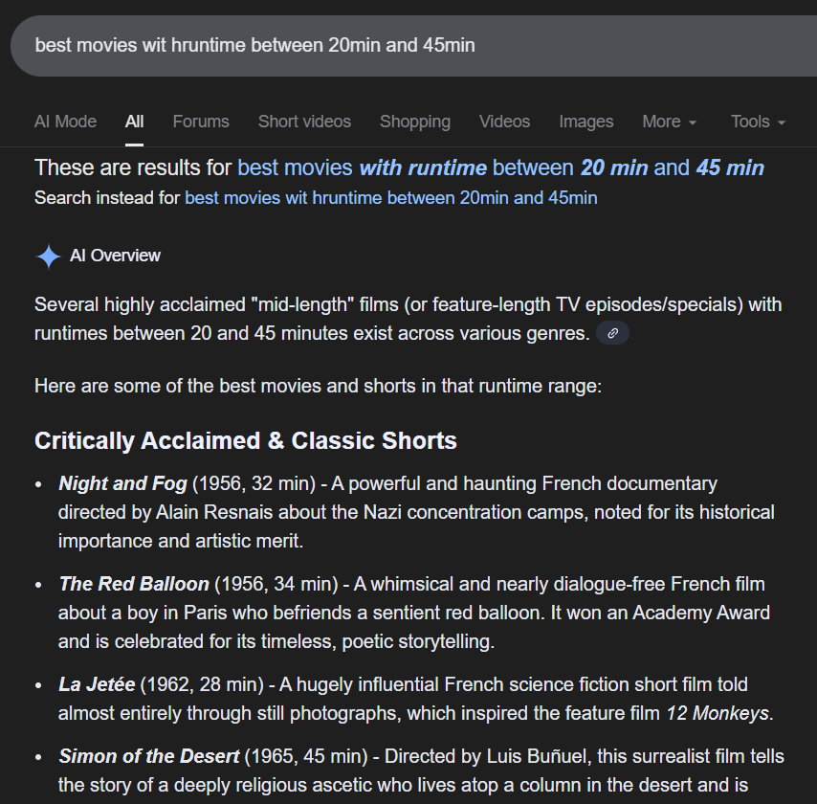
Task: Expand the More dropdown menu
Action: [x=669, y=122]
